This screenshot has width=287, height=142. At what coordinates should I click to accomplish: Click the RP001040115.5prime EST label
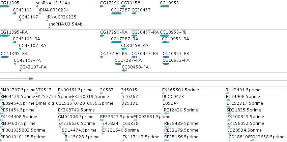pos(23,137)
